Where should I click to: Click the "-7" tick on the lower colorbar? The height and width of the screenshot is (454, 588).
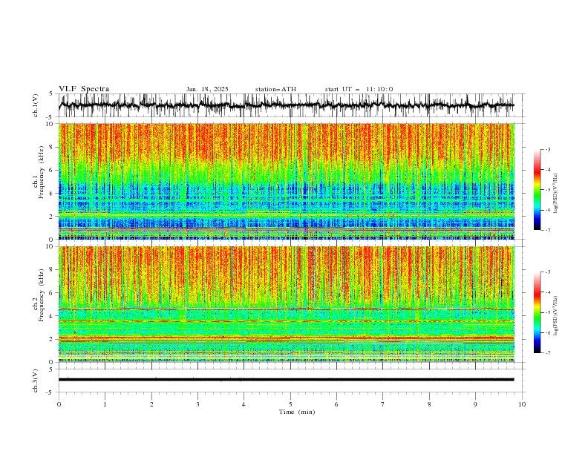tap(548, 353)
